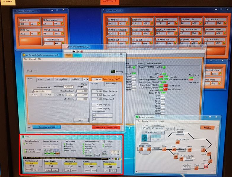Click the HV icon at PM50
This screenshot has height=177, width=232.
[189, 150]
